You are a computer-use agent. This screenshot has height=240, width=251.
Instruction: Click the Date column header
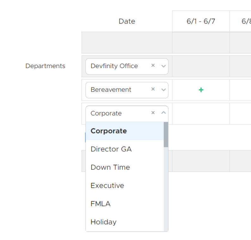(x=127, y=22)
